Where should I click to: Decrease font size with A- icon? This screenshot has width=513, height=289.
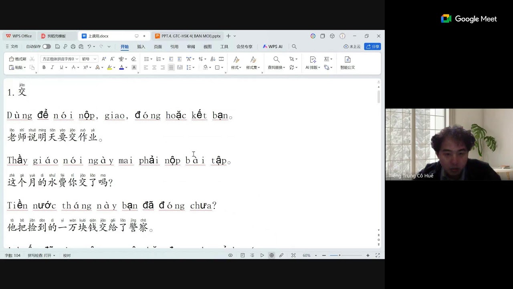[x=112, y=59]
